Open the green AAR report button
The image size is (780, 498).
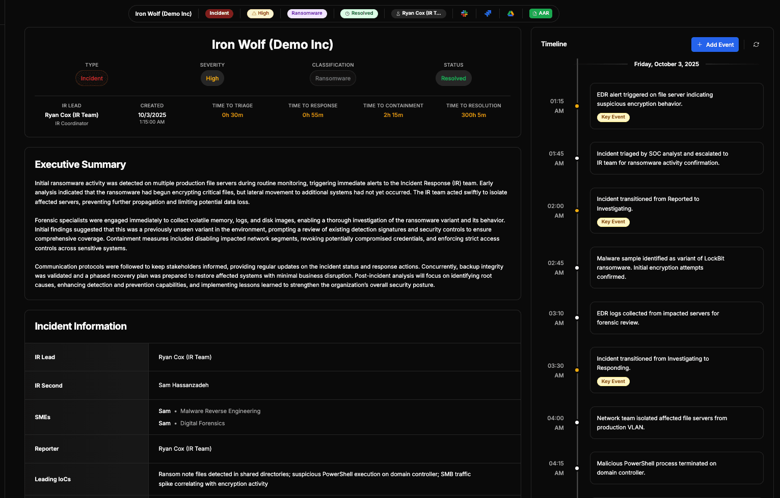tap(541, 14)
